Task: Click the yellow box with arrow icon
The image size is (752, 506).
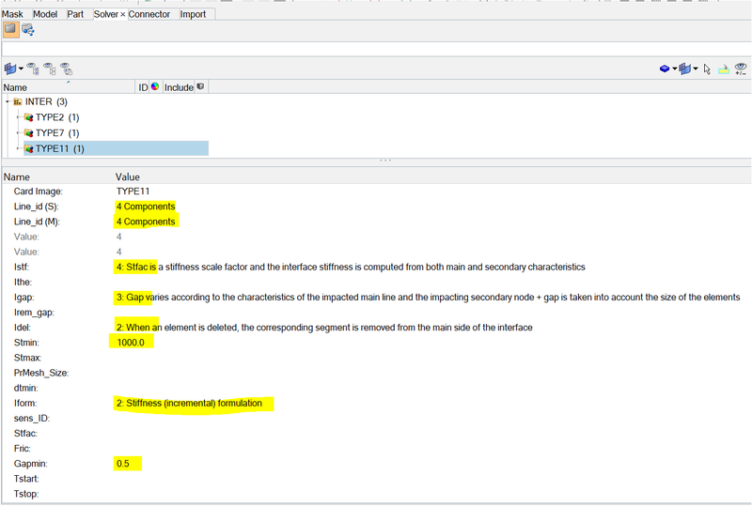Action: pyautogui.click(x=724, y=69)
